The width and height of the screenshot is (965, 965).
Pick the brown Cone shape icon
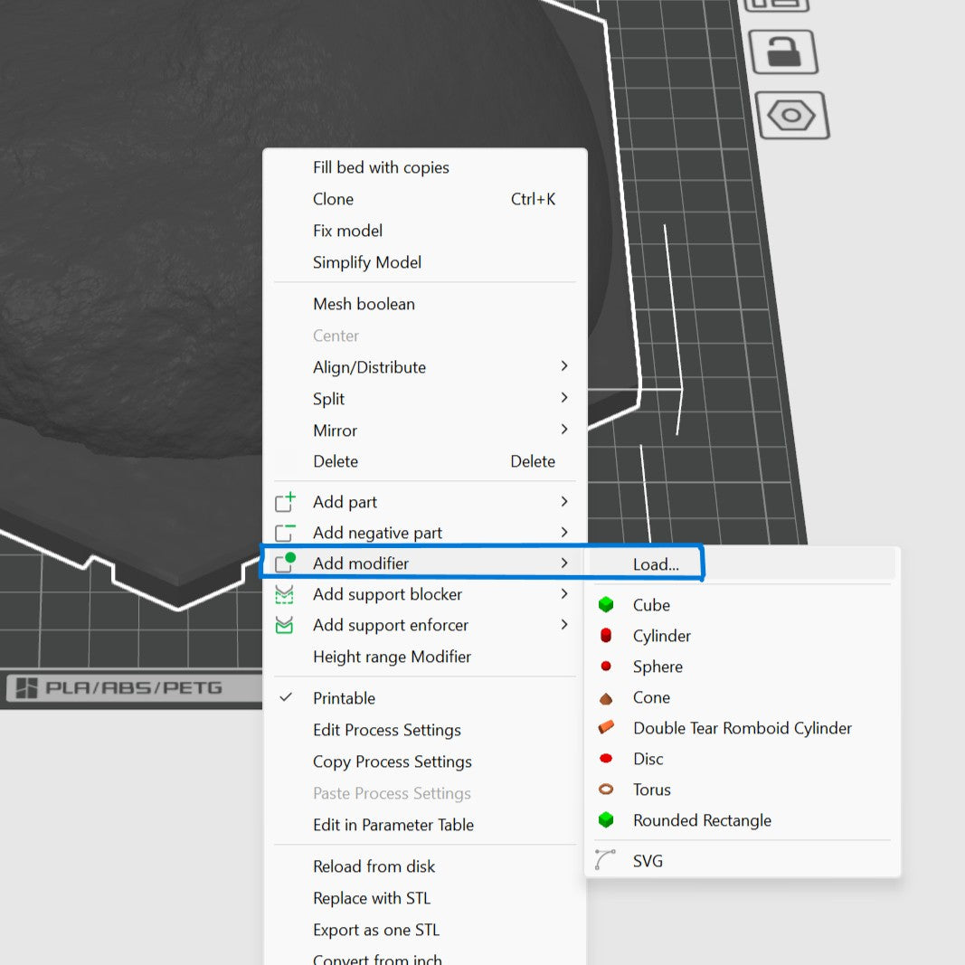pos(606,698)
